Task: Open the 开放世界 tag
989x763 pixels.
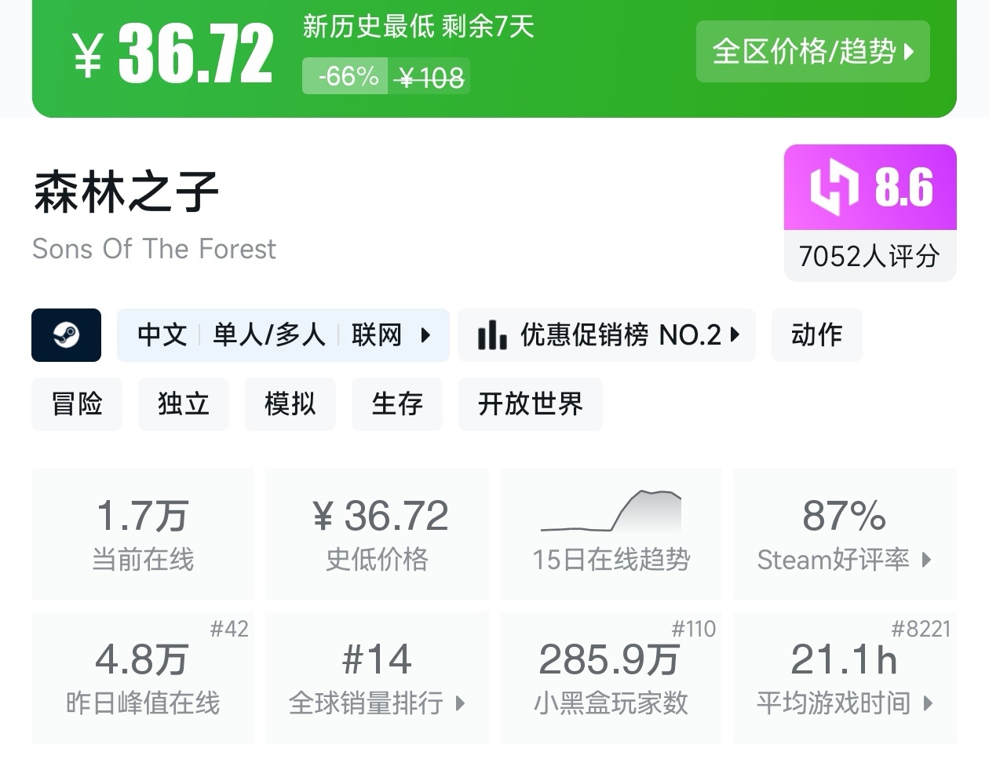Action: click(531, 404)
